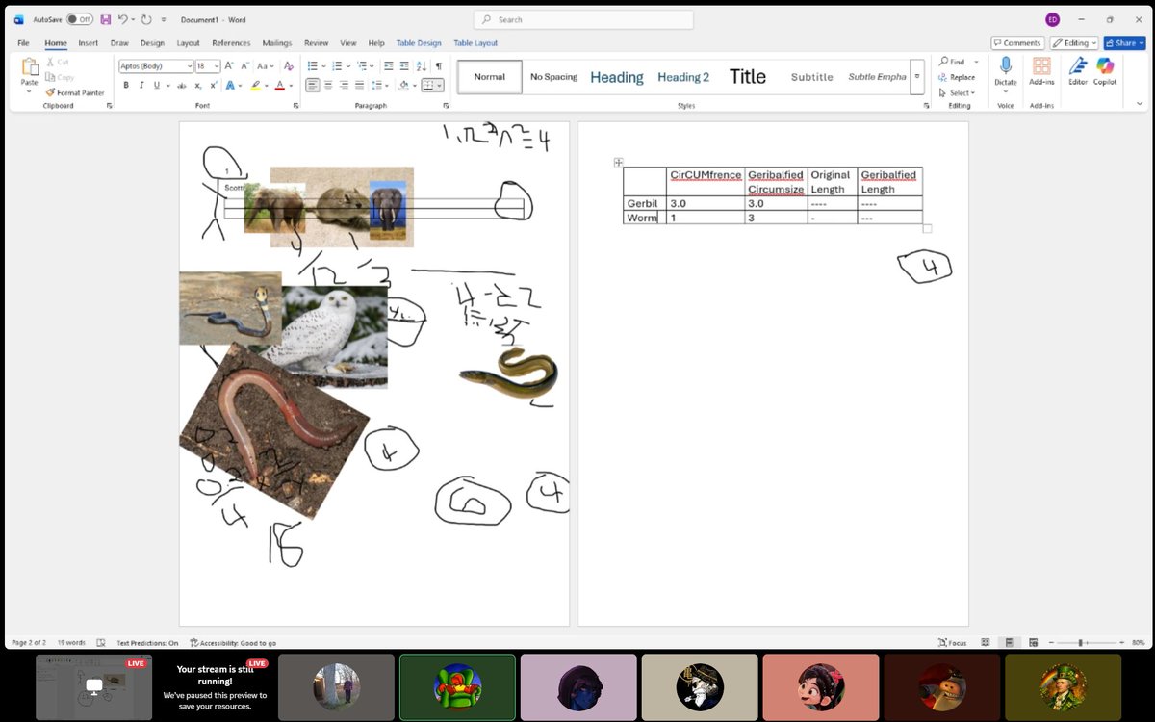Toggle show/hide paragraph marks
This screenshot has height=722, width=1155.
(x=438, y=66)
